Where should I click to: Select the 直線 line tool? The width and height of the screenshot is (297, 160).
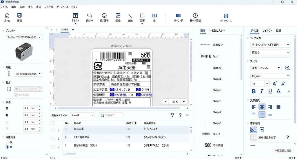coord(130,18)
